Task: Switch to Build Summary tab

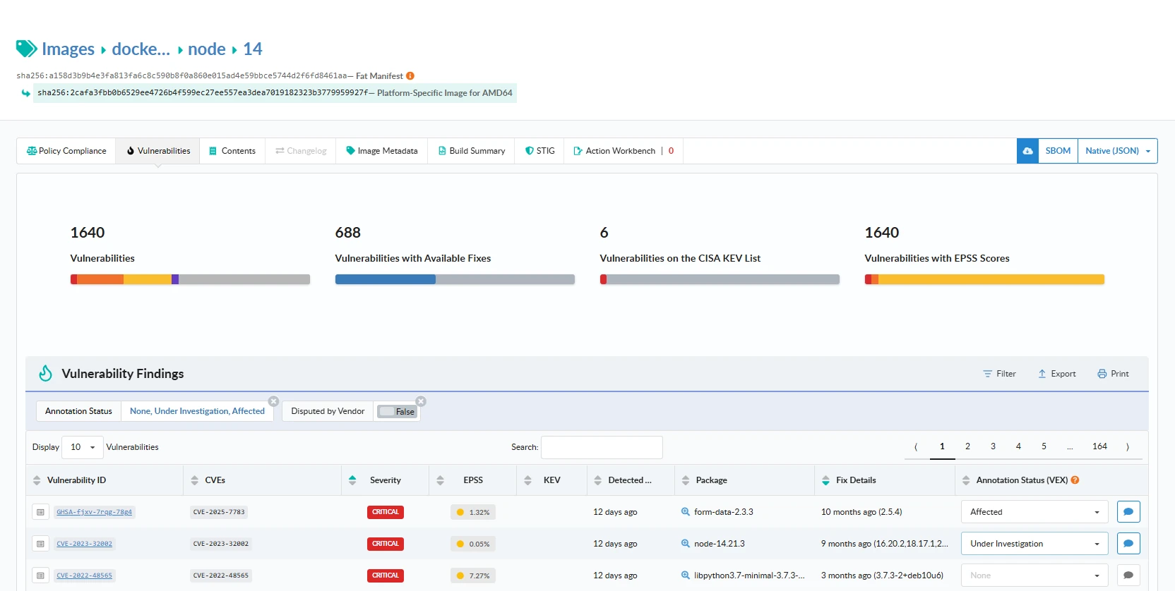Action: tap(472, 151)
